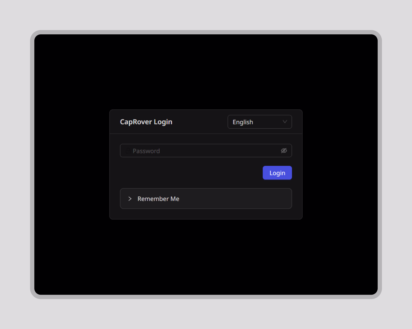
Task: Click the CapRover Login title text
Action: 146,122
